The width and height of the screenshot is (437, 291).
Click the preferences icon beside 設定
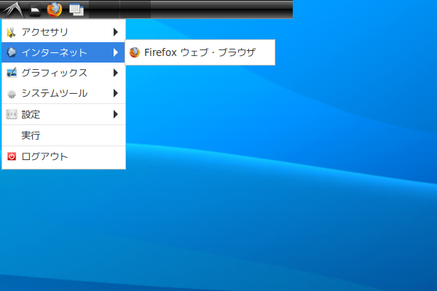[12, 114]
